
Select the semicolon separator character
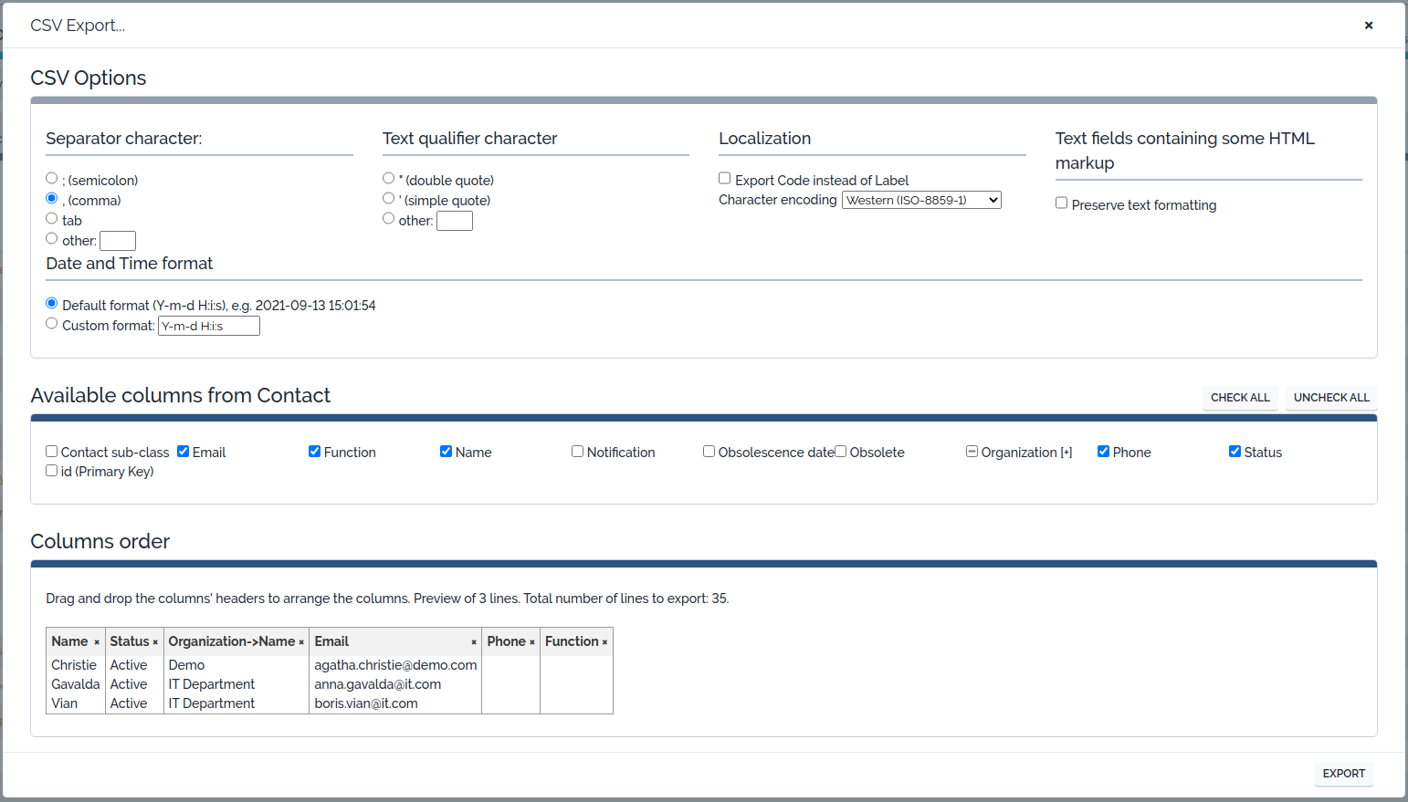click(x=51, y=178)
